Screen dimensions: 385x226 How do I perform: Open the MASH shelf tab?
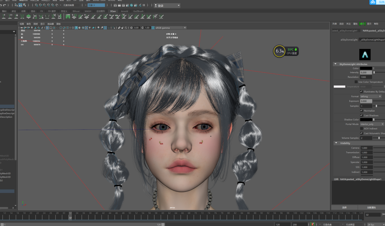tap(88, 11)
